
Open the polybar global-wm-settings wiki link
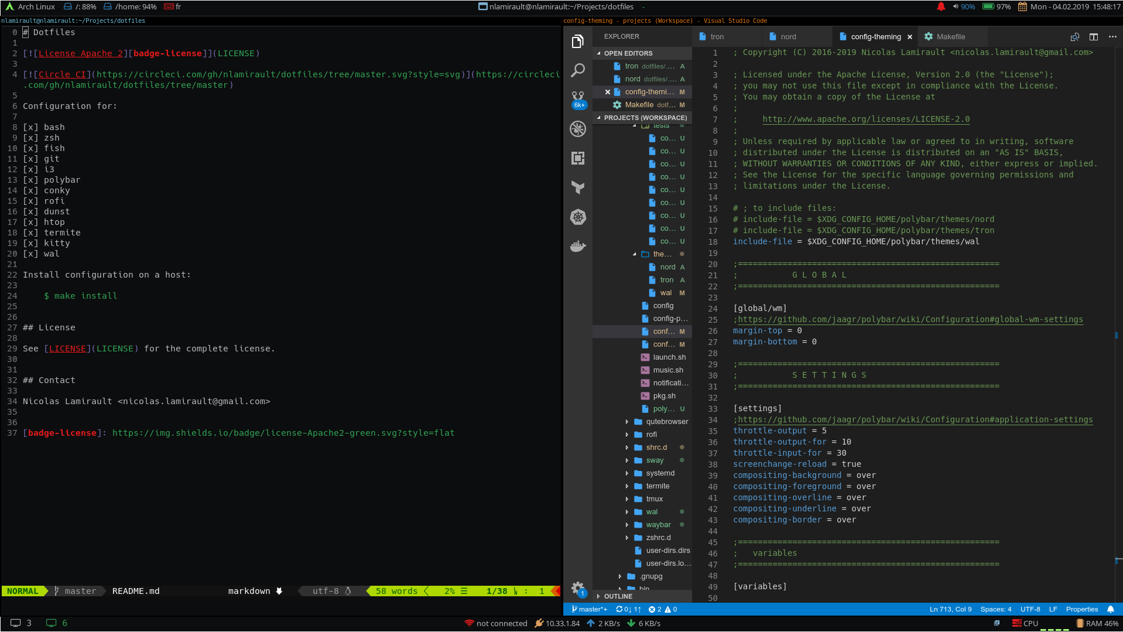(x=910, y=320)
